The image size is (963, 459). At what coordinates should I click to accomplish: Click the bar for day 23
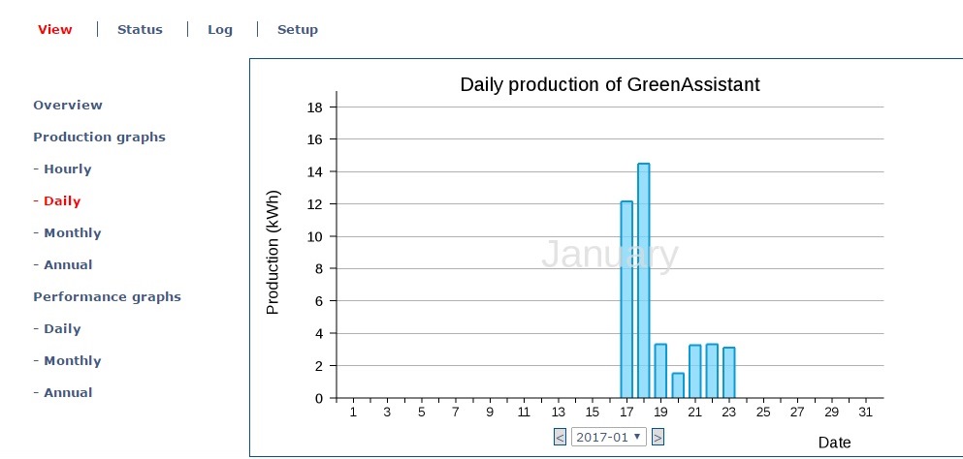pos(729,373)
